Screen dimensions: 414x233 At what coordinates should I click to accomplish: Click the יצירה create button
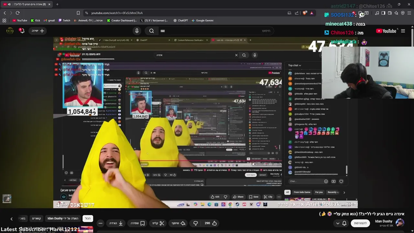tap(38, 31)
